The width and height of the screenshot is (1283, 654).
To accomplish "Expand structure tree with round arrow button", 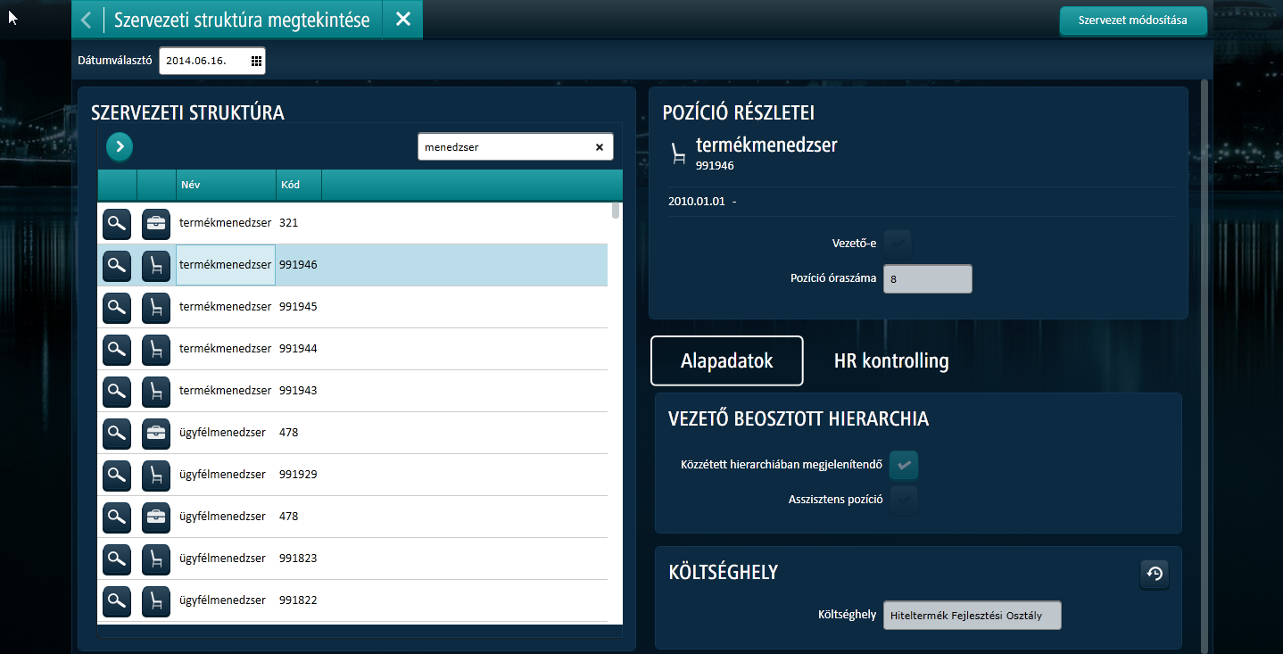I will point(120,146).
